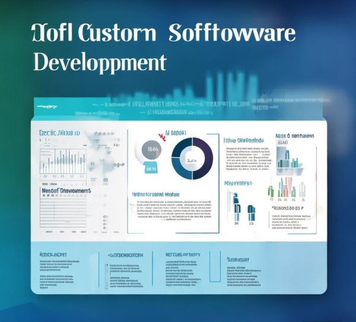Click the "Developpment" title word
The image size is (356, 322).
(100, 63)
